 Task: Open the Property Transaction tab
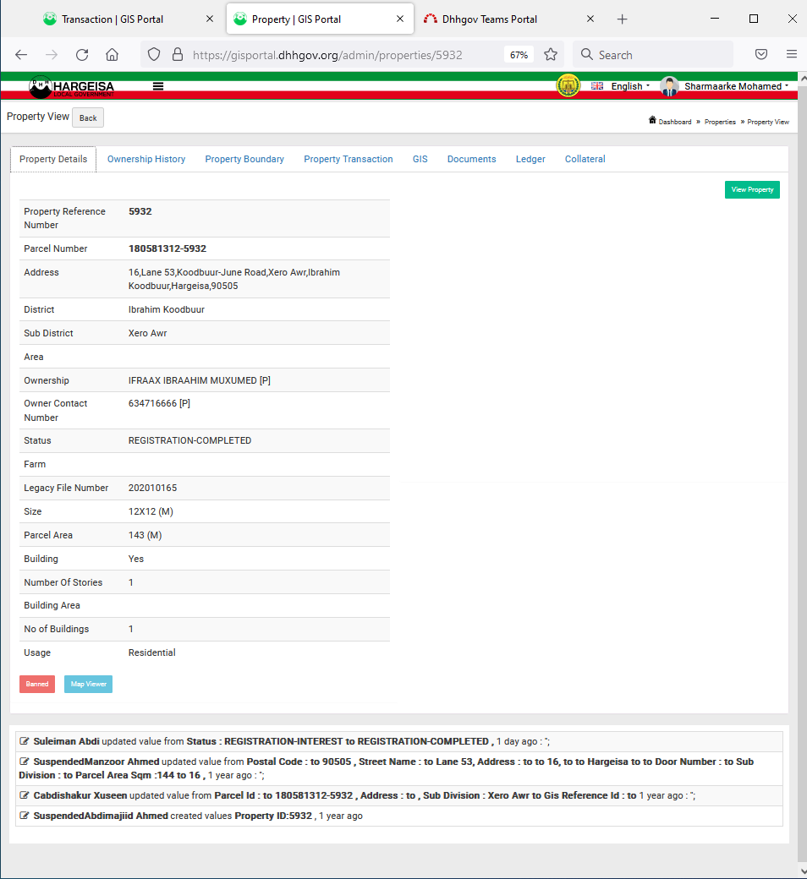tap(349, 159)
